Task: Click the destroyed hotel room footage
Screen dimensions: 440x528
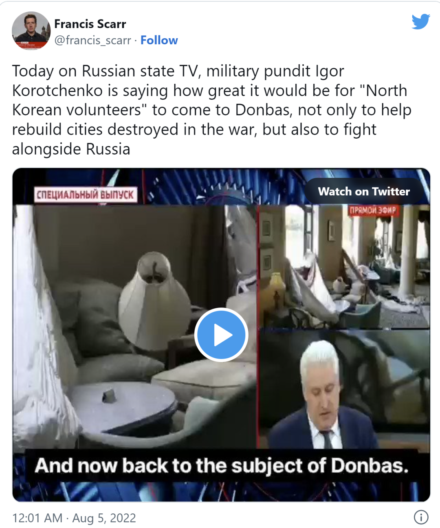Action: [344, 266]
